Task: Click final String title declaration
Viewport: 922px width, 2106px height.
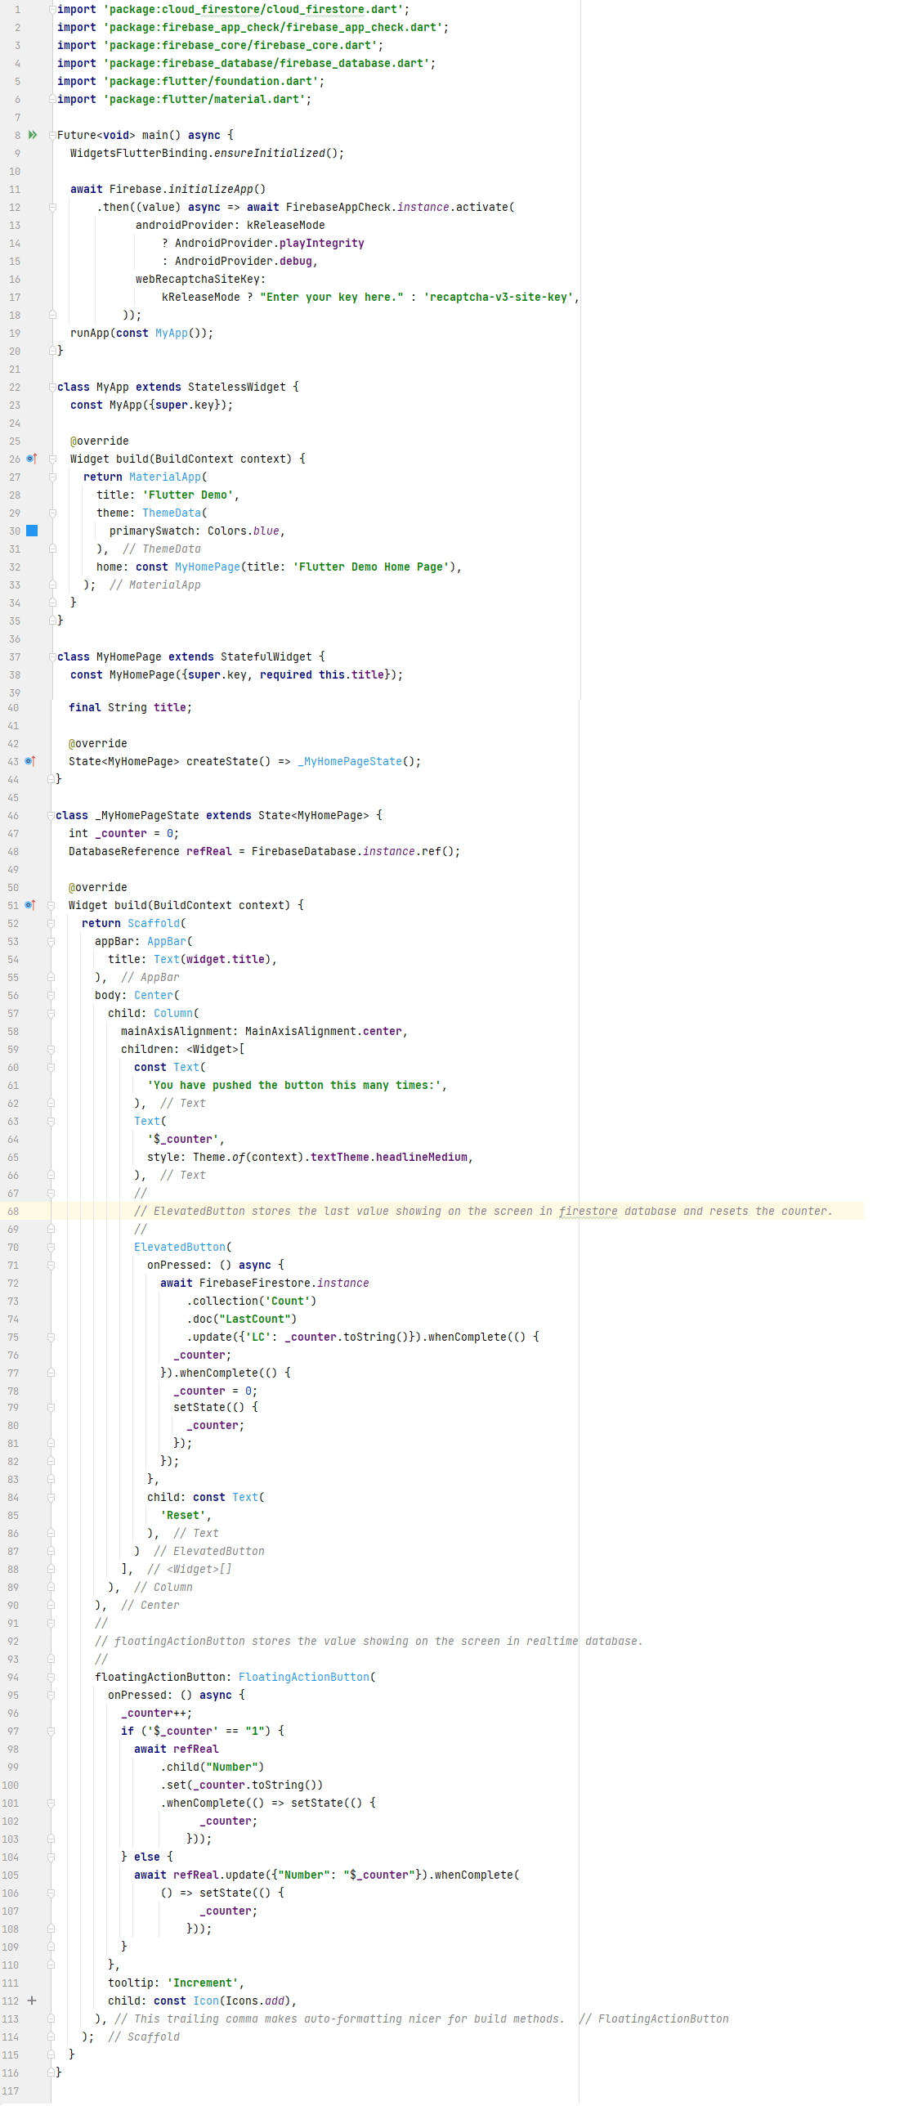Action: (x=130, y=707)
